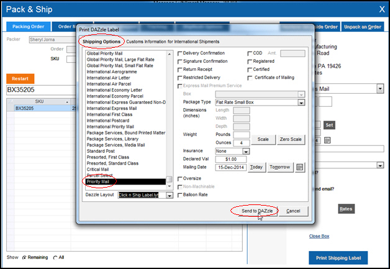
Task: Follow the Close Box link
Action: (319, 236)
